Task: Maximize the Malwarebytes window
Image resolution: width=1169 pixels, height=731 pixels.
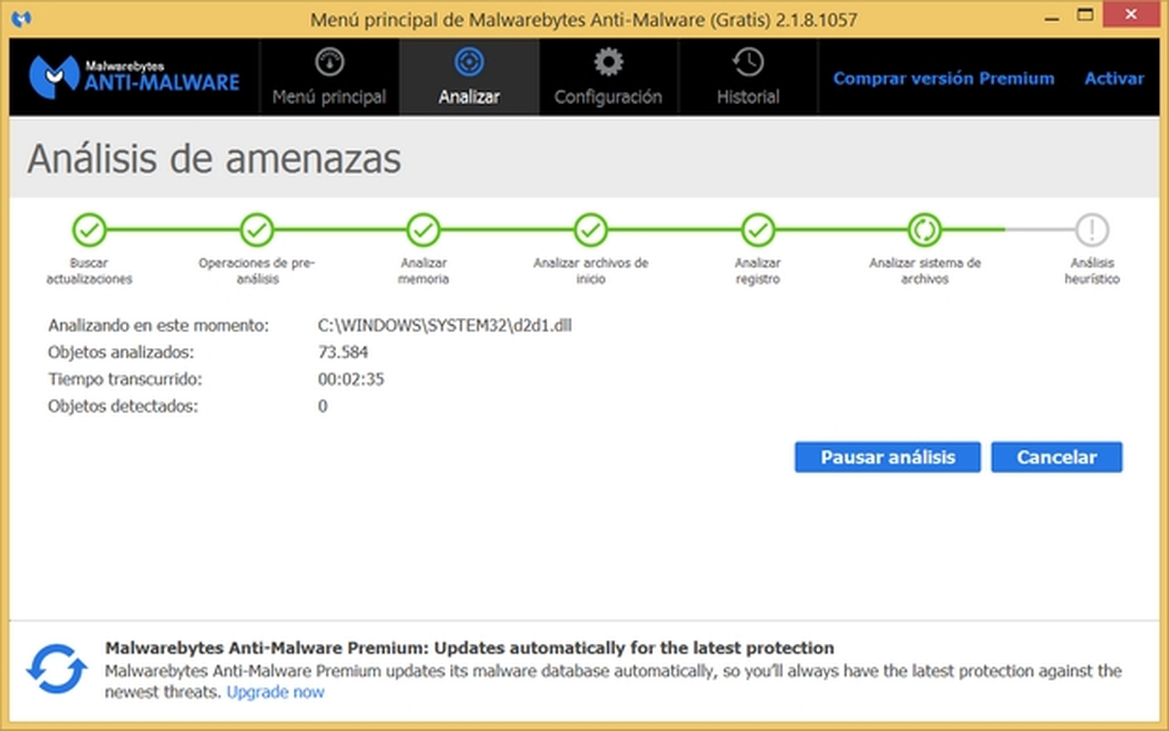Action: click(1085, 15)
